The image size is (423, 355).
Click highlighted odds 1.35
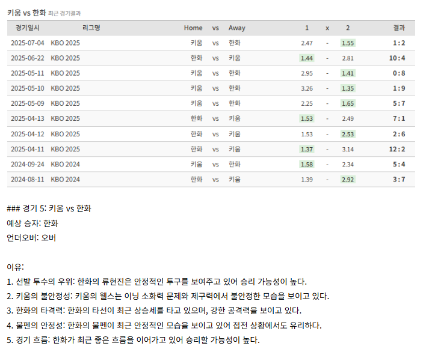[348, 88]
